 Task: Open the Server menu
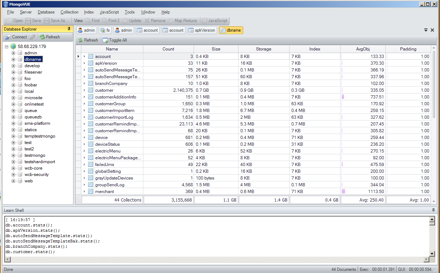click(26, 12)
